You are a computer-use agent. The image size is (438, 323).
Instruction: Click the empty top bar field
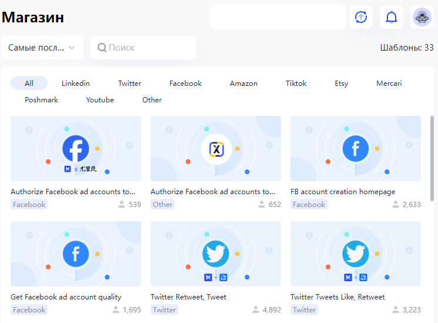coord(278,17)
